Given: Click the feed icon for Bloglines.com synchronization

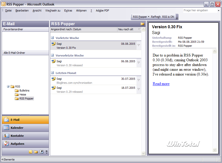Looking at the screenshot, I should (x=53, y=79).
